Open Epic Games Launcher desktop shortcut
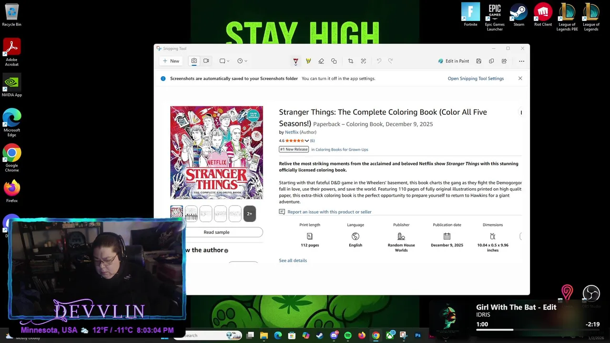The height and width of the screenshot is (343, 610). [495, 17]
